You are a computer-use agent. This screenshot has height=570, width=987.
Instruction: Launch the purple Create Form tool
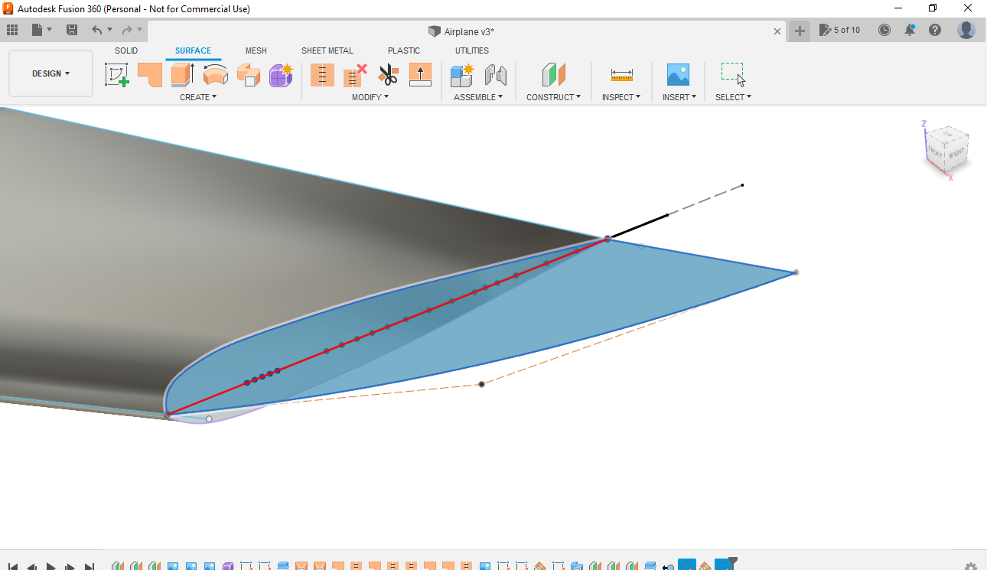281,74
